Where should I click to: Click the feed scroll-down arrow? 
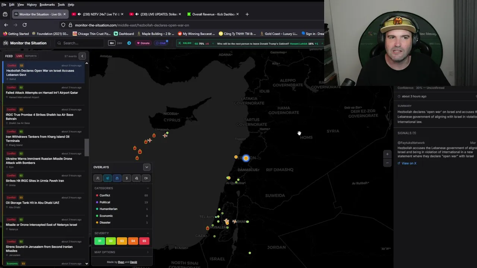point(86,264)
